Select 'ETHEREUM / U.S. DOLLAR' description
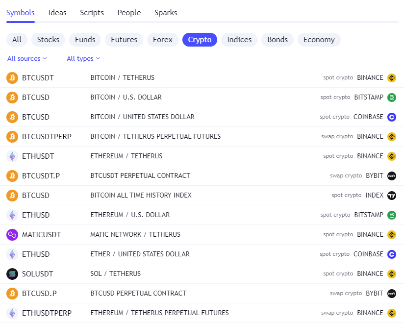 [x=130, y=215]
